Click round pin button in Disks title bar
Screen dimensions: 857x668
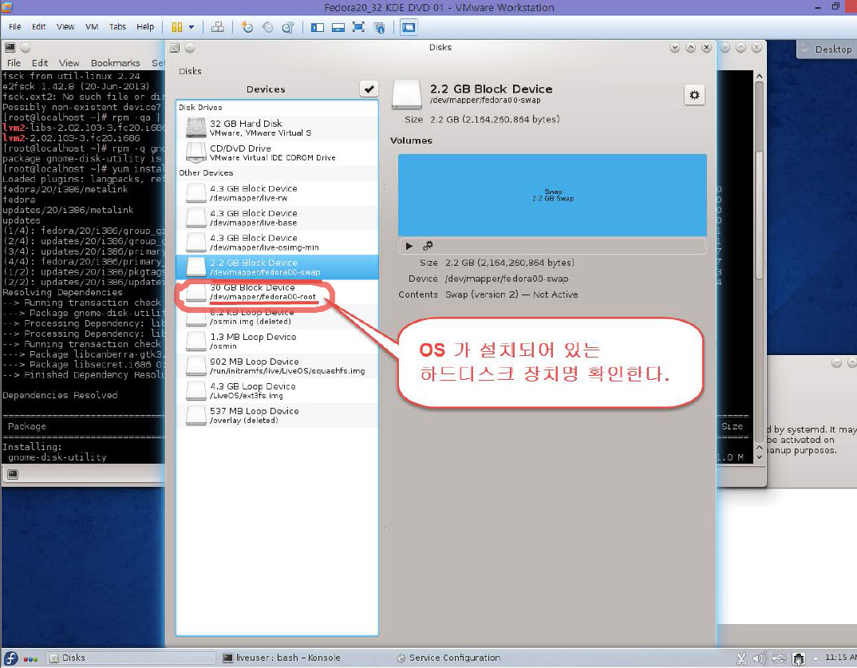click(x=190, y=48)
